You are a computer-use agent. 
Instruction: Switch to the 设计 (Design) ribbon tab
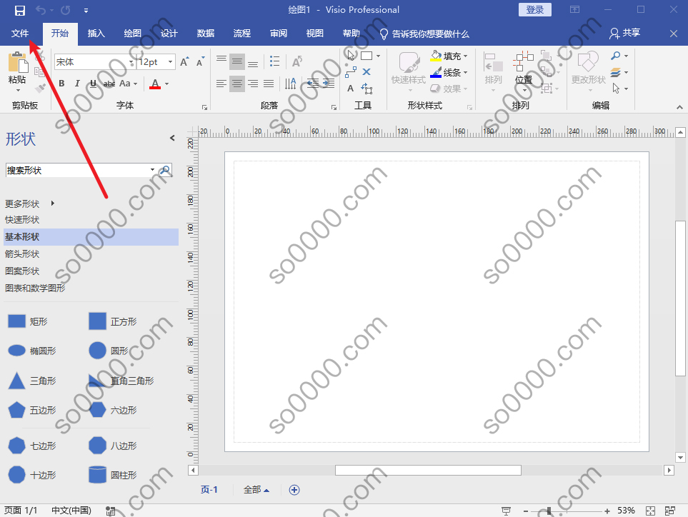[169, 34]
